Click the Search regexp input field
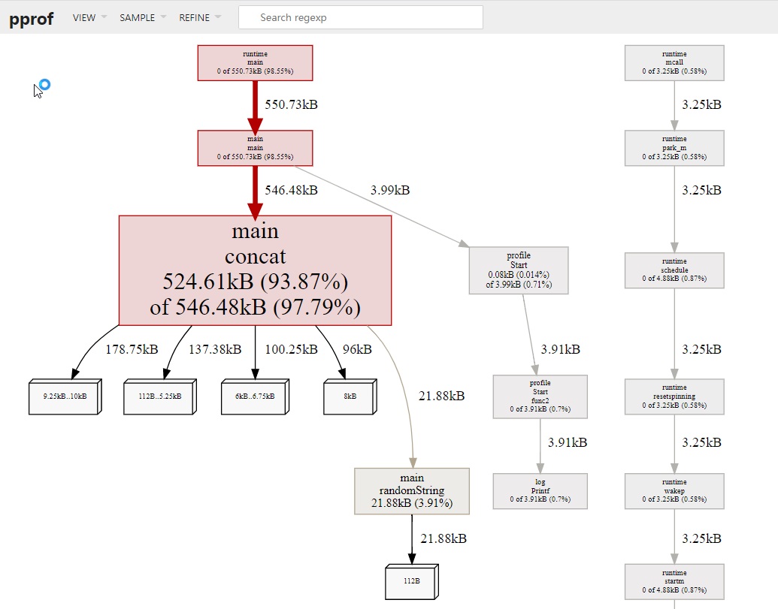778x609 pixels. click(361, 17)
